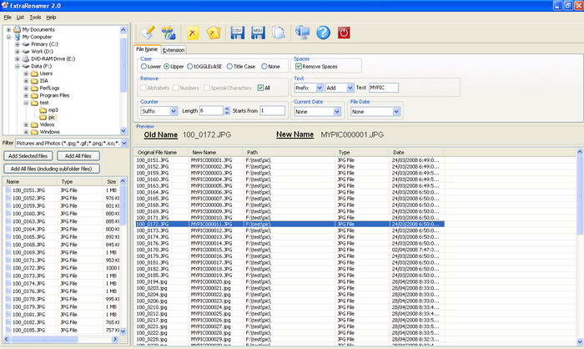Select Work (D:) drive in tree
The image size is (584, 349).
(42, 52)
